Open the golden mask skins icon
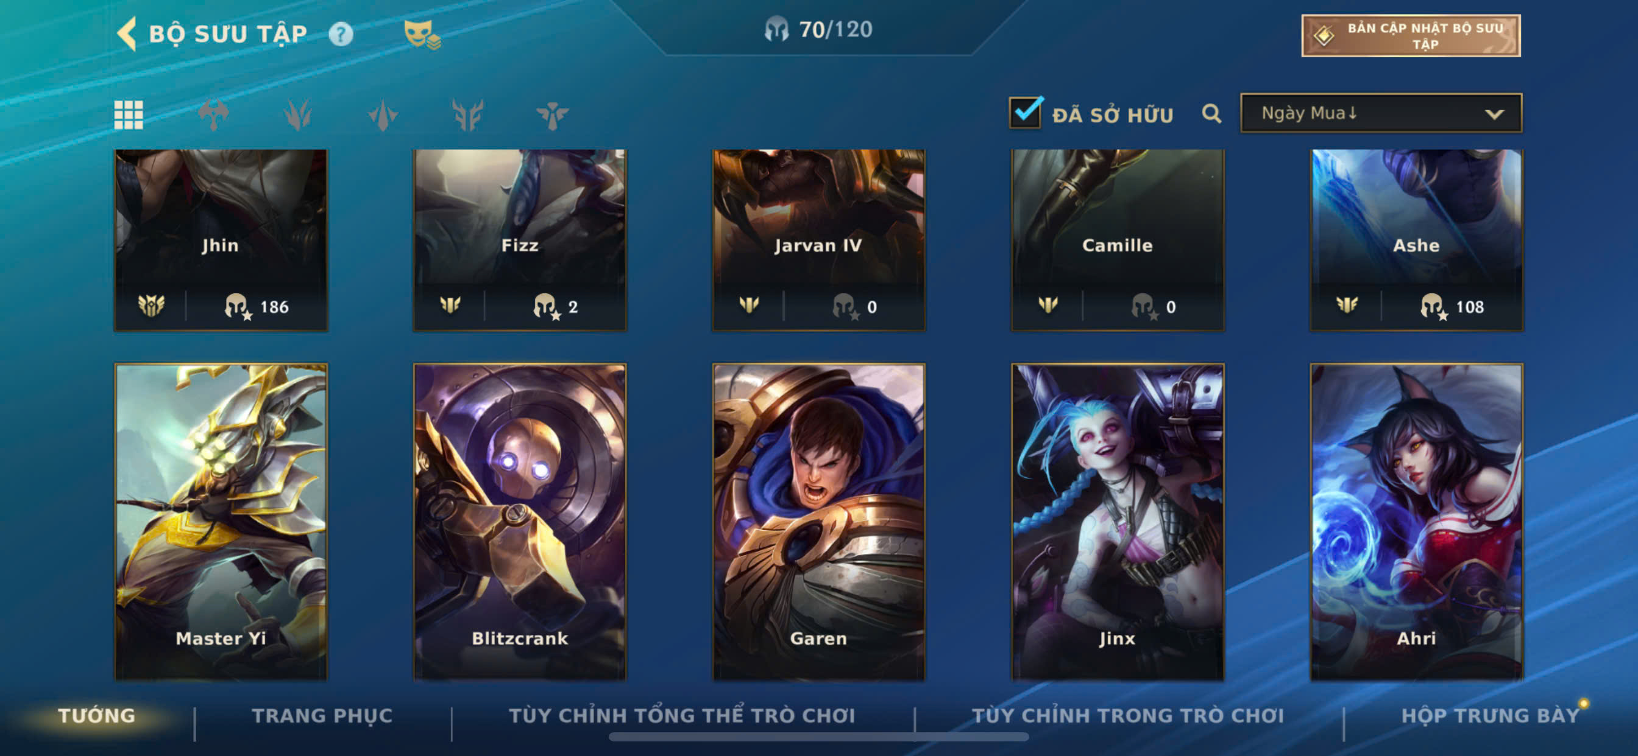This screenshot has width=1638, height=756. (422, 34)
